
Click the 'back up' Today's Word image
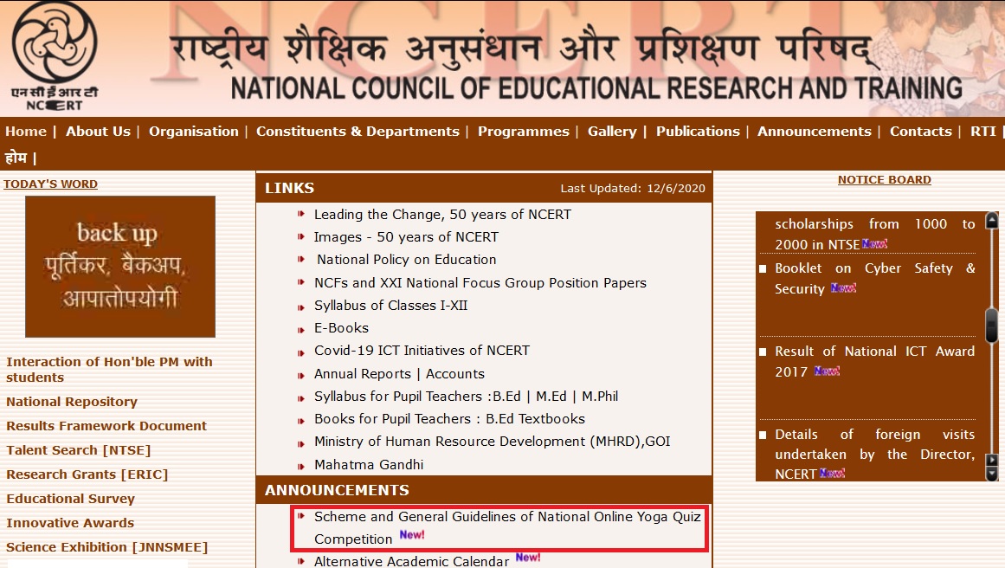tap(120, 267)
